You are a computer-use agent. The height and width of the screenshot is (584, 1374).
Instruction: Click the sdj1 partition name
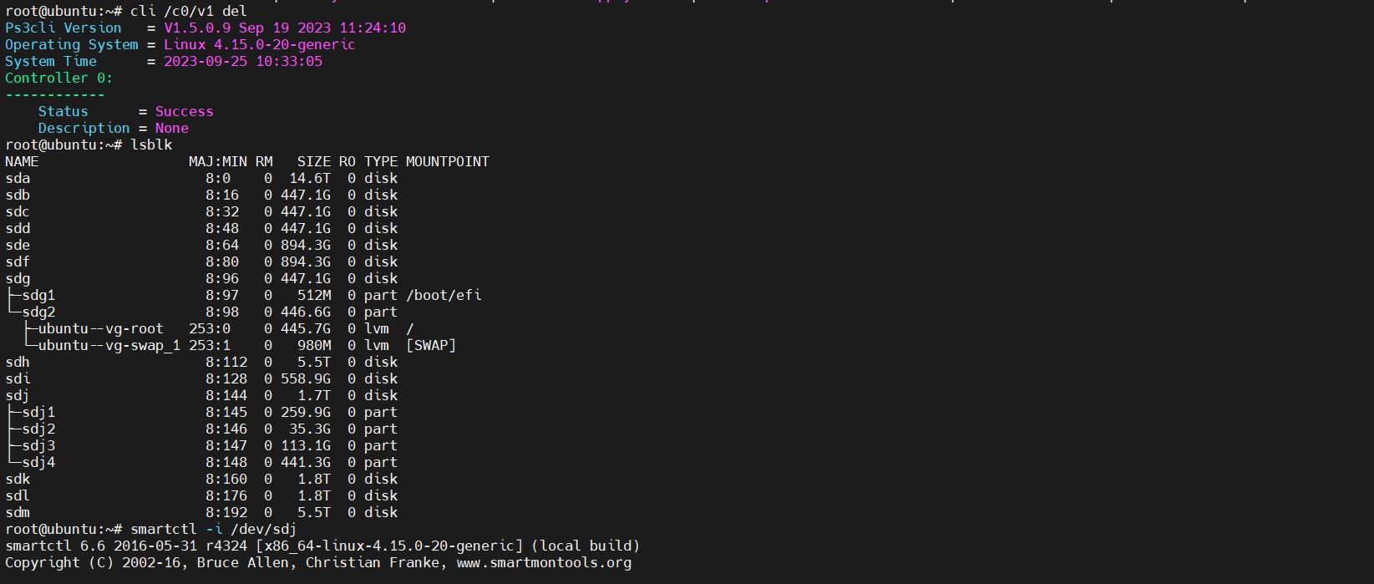click(38, 412)
